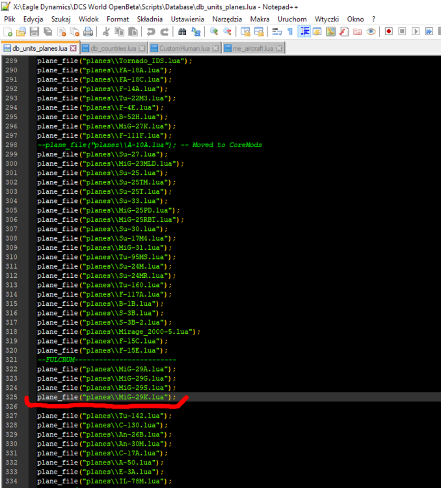The image size is (441, 488).
Task: Open the Ustawienia menu
Action: click(x=187, y=20)
